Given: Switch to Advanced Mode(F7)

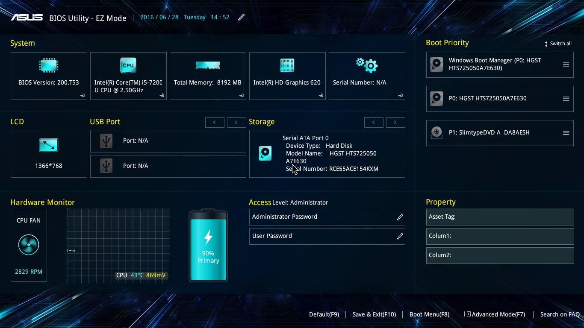Looking at the screenshot, I should click(495, 314).
